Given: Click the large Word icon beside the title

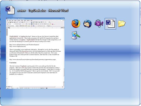Looking at the screenshot, I should coord(10,10).
